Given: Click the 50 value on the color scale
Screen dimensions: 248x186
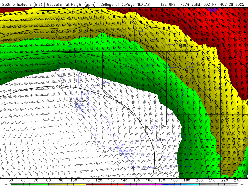Looking at the screenshot, I should click(x=11, y=180).
